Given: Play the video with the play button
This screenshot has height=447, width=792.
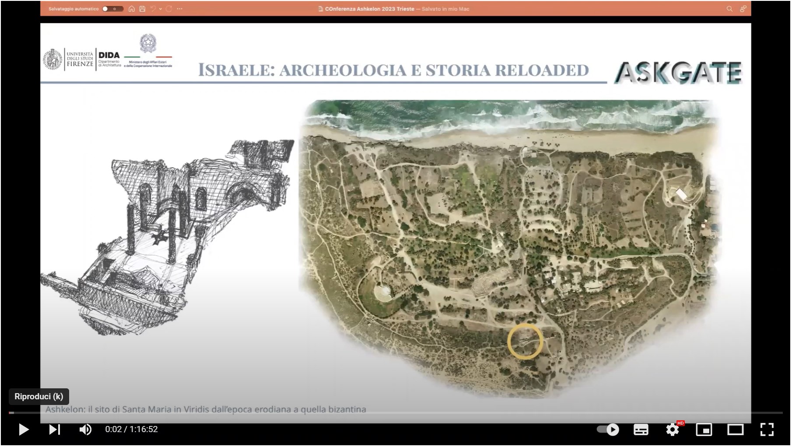Looking at the screenshot, I should pyautogui.click(x=24, y=429).
